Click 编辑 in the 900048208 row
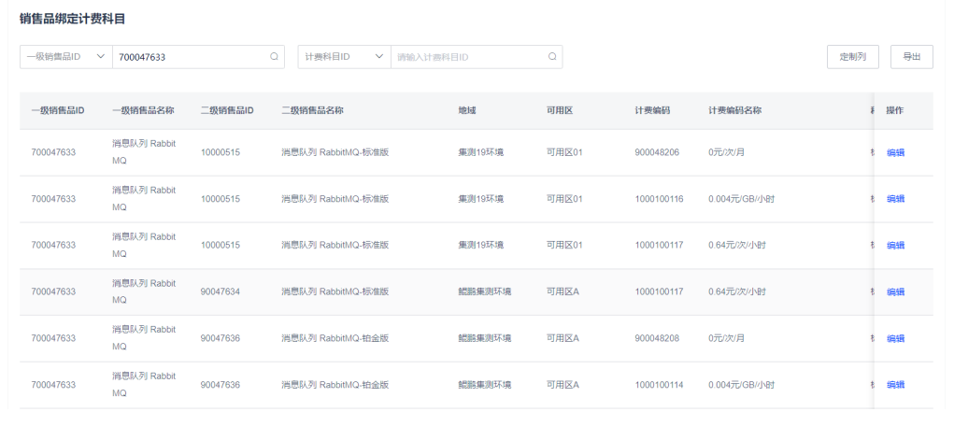Image resolution: width=954 pixels, height=426 pixels. click(895, 338)
